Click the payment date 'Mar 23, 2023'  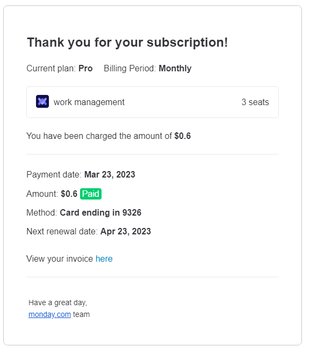(110, 175)
